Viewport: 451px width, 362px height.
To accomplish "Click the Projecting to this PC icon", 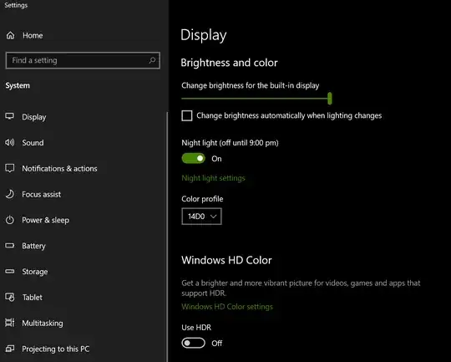I will 9,349.
